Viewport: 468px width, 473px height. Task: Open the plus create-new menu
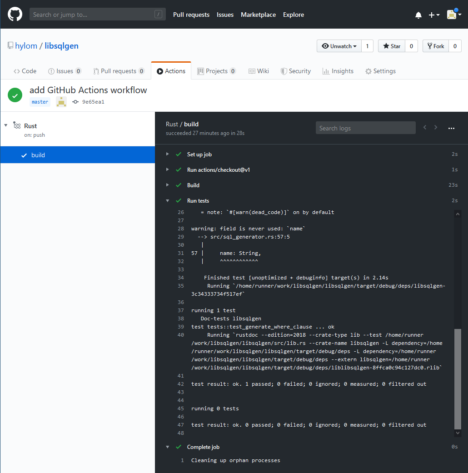tap(434, 15)
